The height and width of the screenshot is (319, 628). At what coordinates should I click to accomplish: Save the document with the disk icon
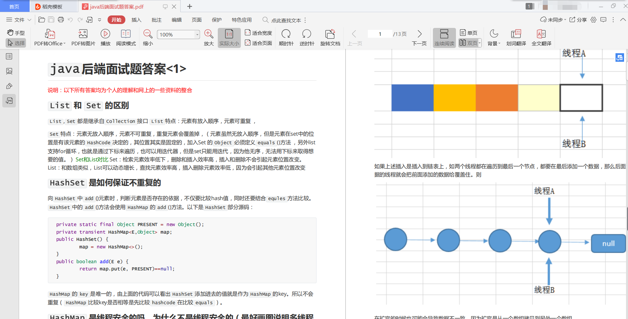tap(51, 20)
